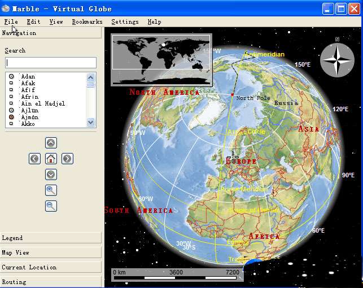Click the right arrow navigation button
This screenshot has width=363, height=288.
point(67,159)
